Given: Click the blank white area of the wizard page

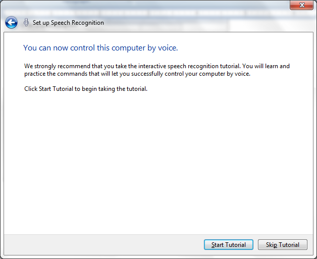Looking at the screenshot, I should click(x=156, y=162).
